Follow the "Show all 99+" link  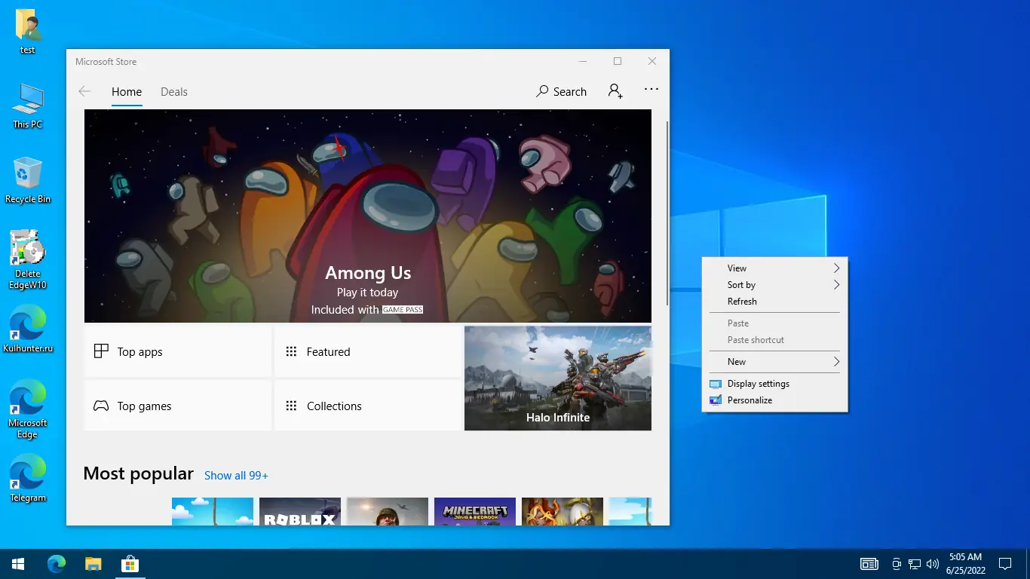[236, 476]
